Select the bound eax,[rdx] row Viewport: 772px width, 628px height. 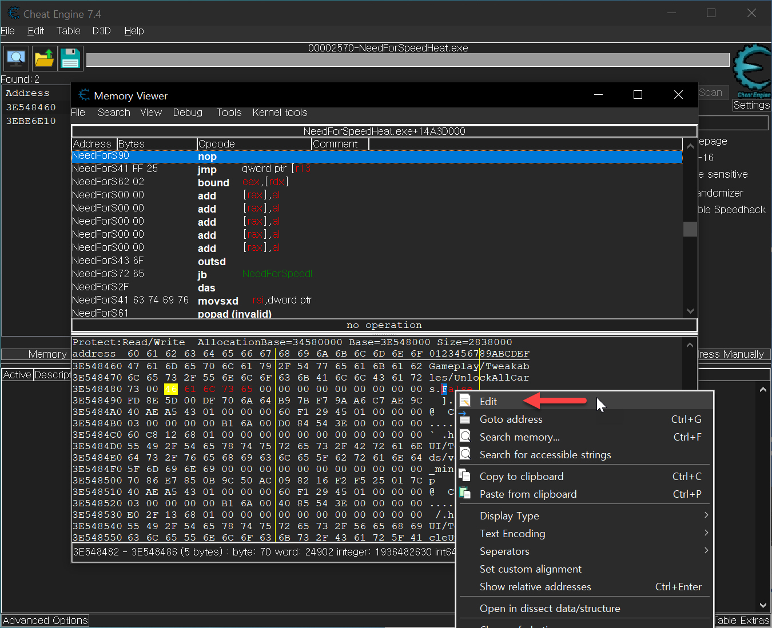[377, 182]
